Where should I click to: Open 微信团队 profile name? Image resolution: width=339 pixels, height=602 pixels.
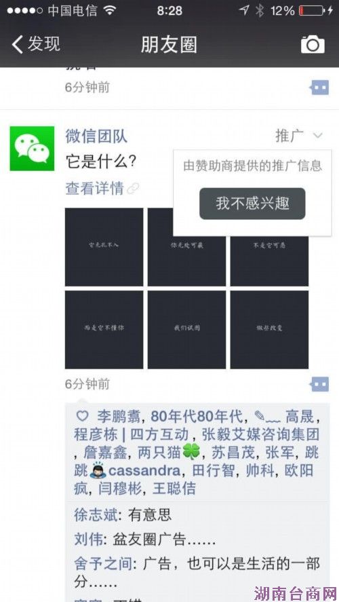coord(96,136)
